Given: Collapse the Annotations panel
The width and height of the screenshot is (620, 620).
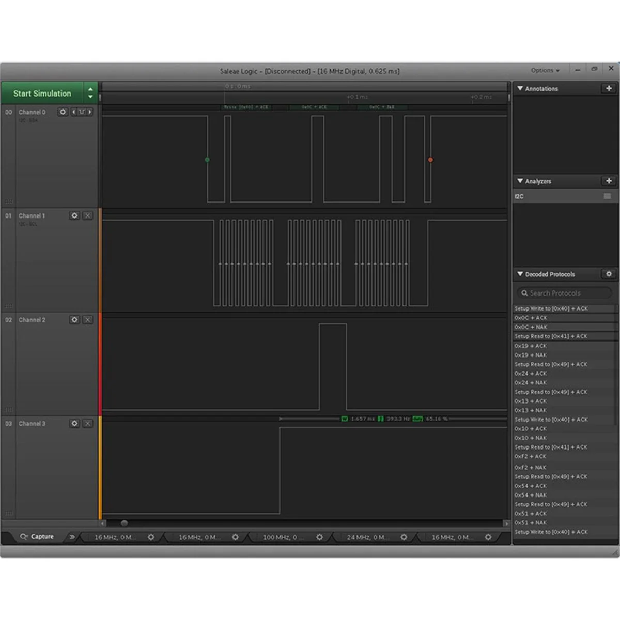Looking at the screenshot, I should tap(520, 88).
